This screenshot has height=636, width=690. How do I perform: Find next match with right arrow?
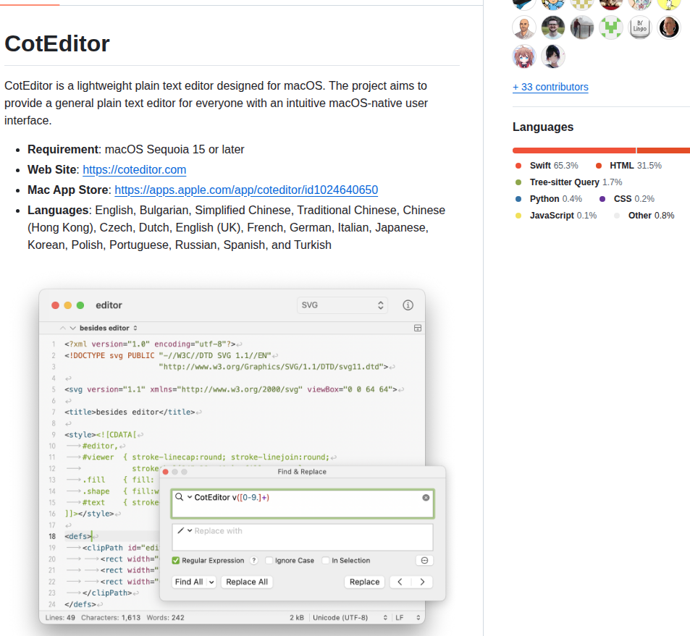click(422, 582)
